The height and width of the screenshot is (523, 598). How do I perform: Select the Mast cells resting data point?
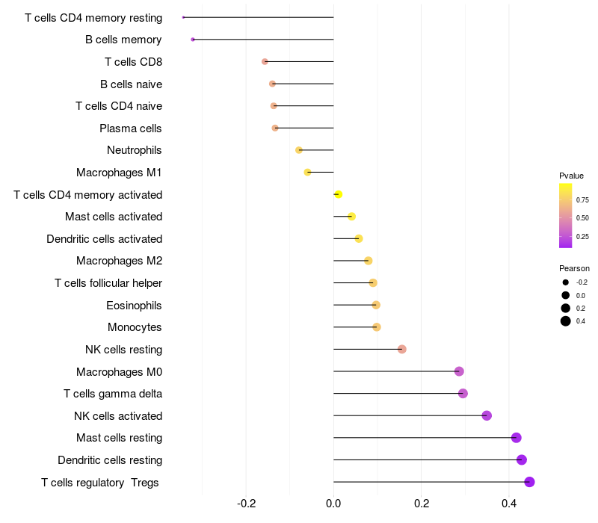tap(516, 438)
